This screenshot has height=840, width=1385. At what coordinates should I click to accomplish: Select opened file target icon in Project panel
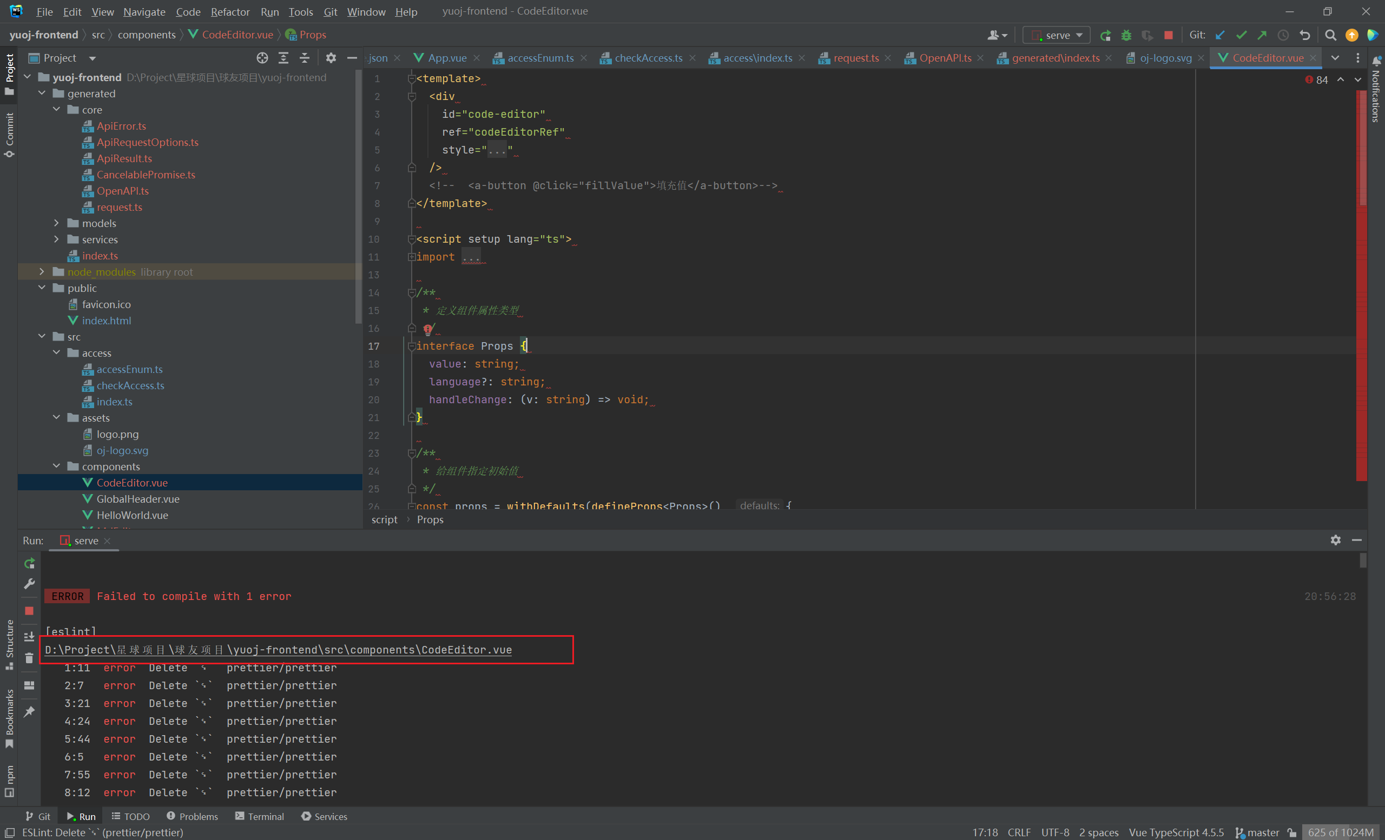click(262, 58)
